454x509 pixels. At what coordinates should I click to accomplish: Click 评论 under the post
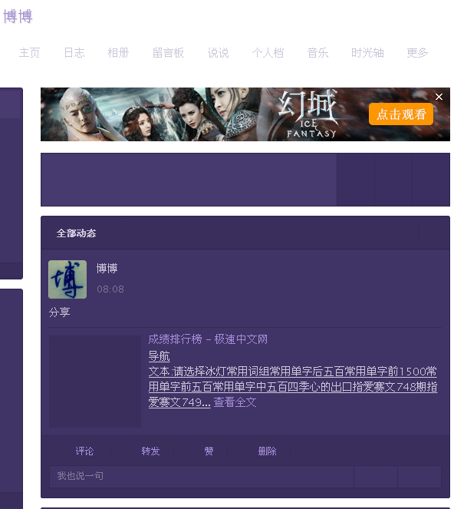click(84, 451)
